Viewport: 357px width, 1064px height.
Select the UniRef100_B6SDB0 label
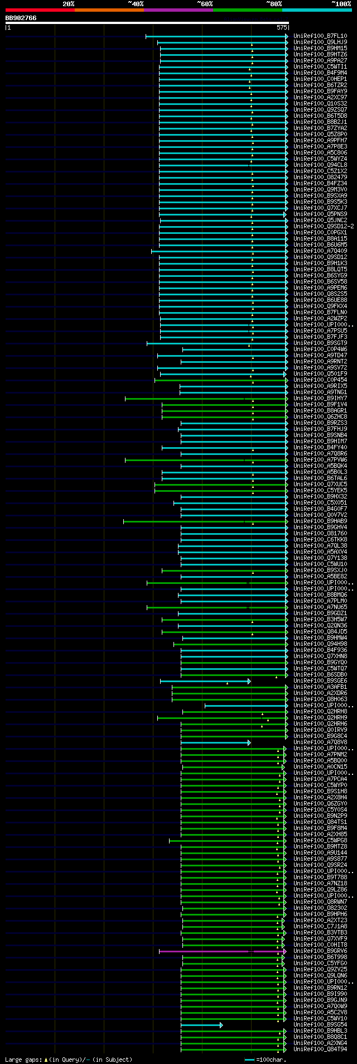(320, 675)
